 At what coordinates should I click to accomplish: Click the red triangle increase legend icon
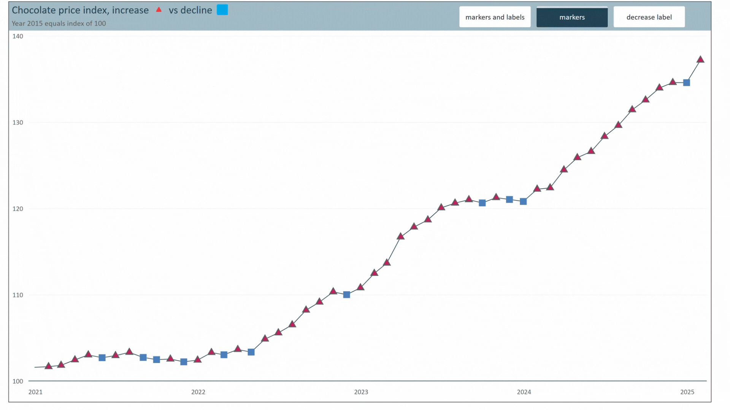click(x=159, y=10)
